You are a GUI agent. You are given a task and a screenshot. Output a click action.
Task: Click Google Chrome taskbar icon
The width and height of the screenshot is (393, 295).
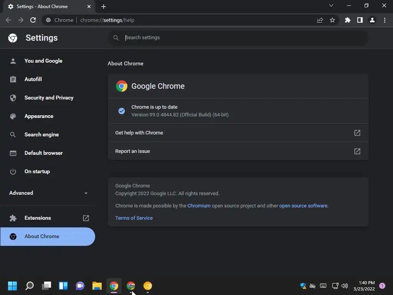pos(114,286)
